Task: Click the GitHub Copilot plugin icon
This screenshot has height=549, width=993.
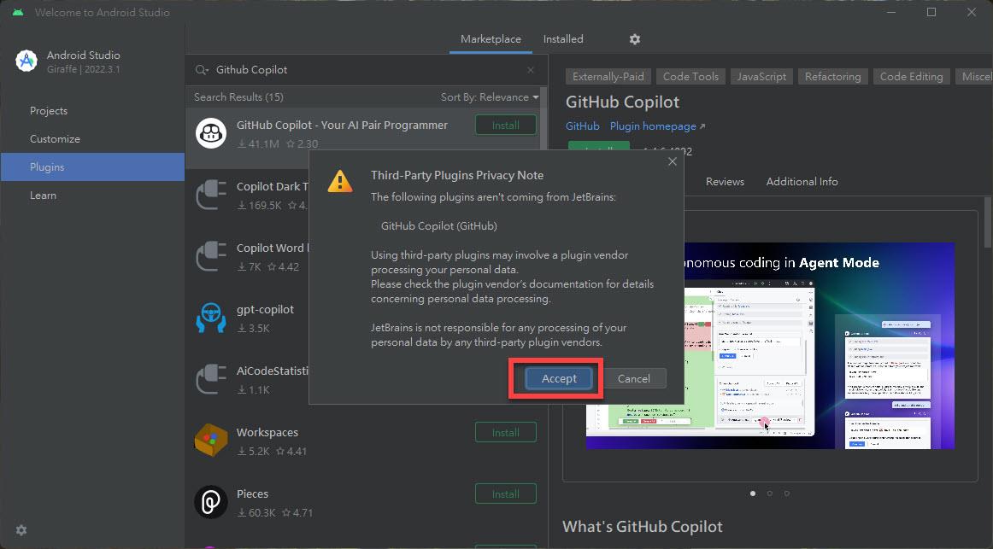Action: [x=210, y=133]
